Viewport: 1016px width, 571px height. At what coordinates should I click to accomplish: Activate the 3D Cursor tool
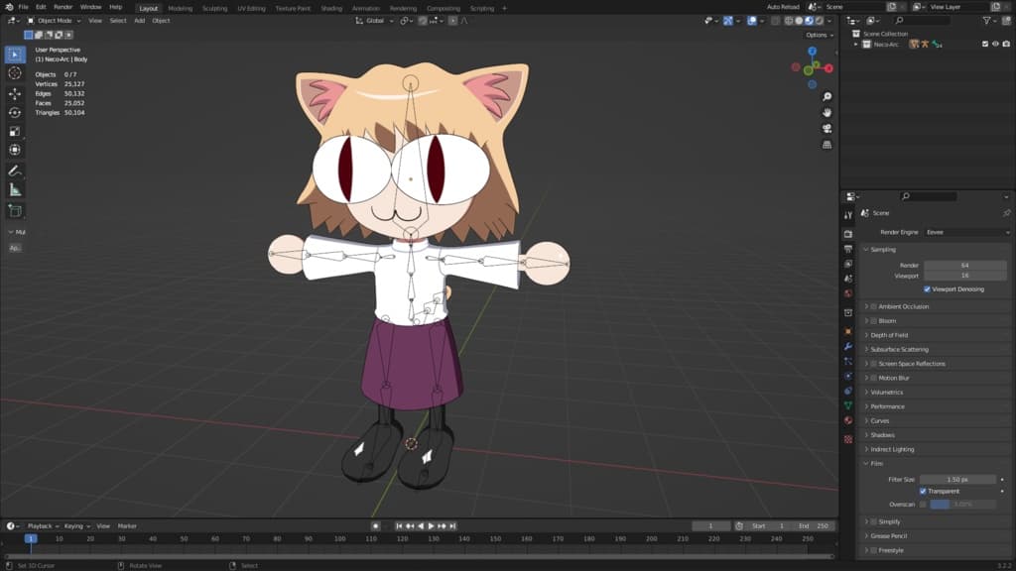click(15, 73)
